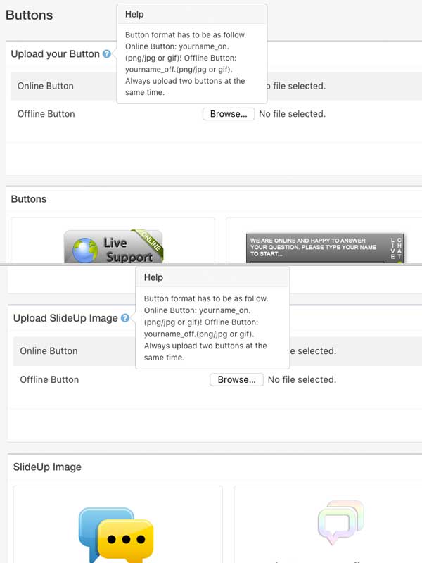This screenshot has height=563, width=422.
Task: Click Help title of the SlideUp popover
Action: (153, 277)
